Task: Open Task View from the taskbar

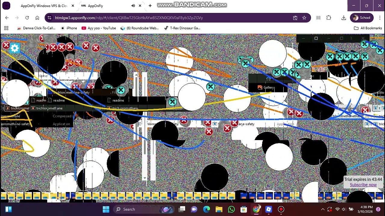Action: pos(182,209)
